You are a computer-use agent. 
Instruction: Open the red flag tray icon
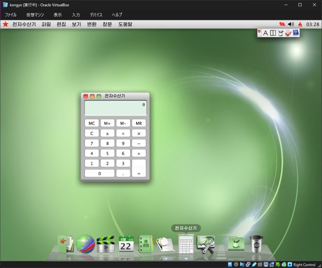(x=282, y=24)
